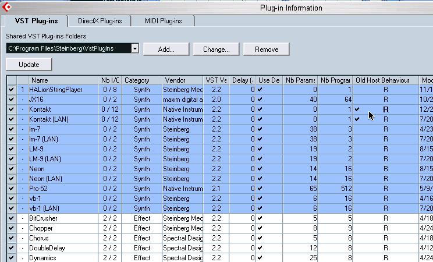Sort by the Category column header
This screenshot has width=433, height=262.
[x=142, y=80]
